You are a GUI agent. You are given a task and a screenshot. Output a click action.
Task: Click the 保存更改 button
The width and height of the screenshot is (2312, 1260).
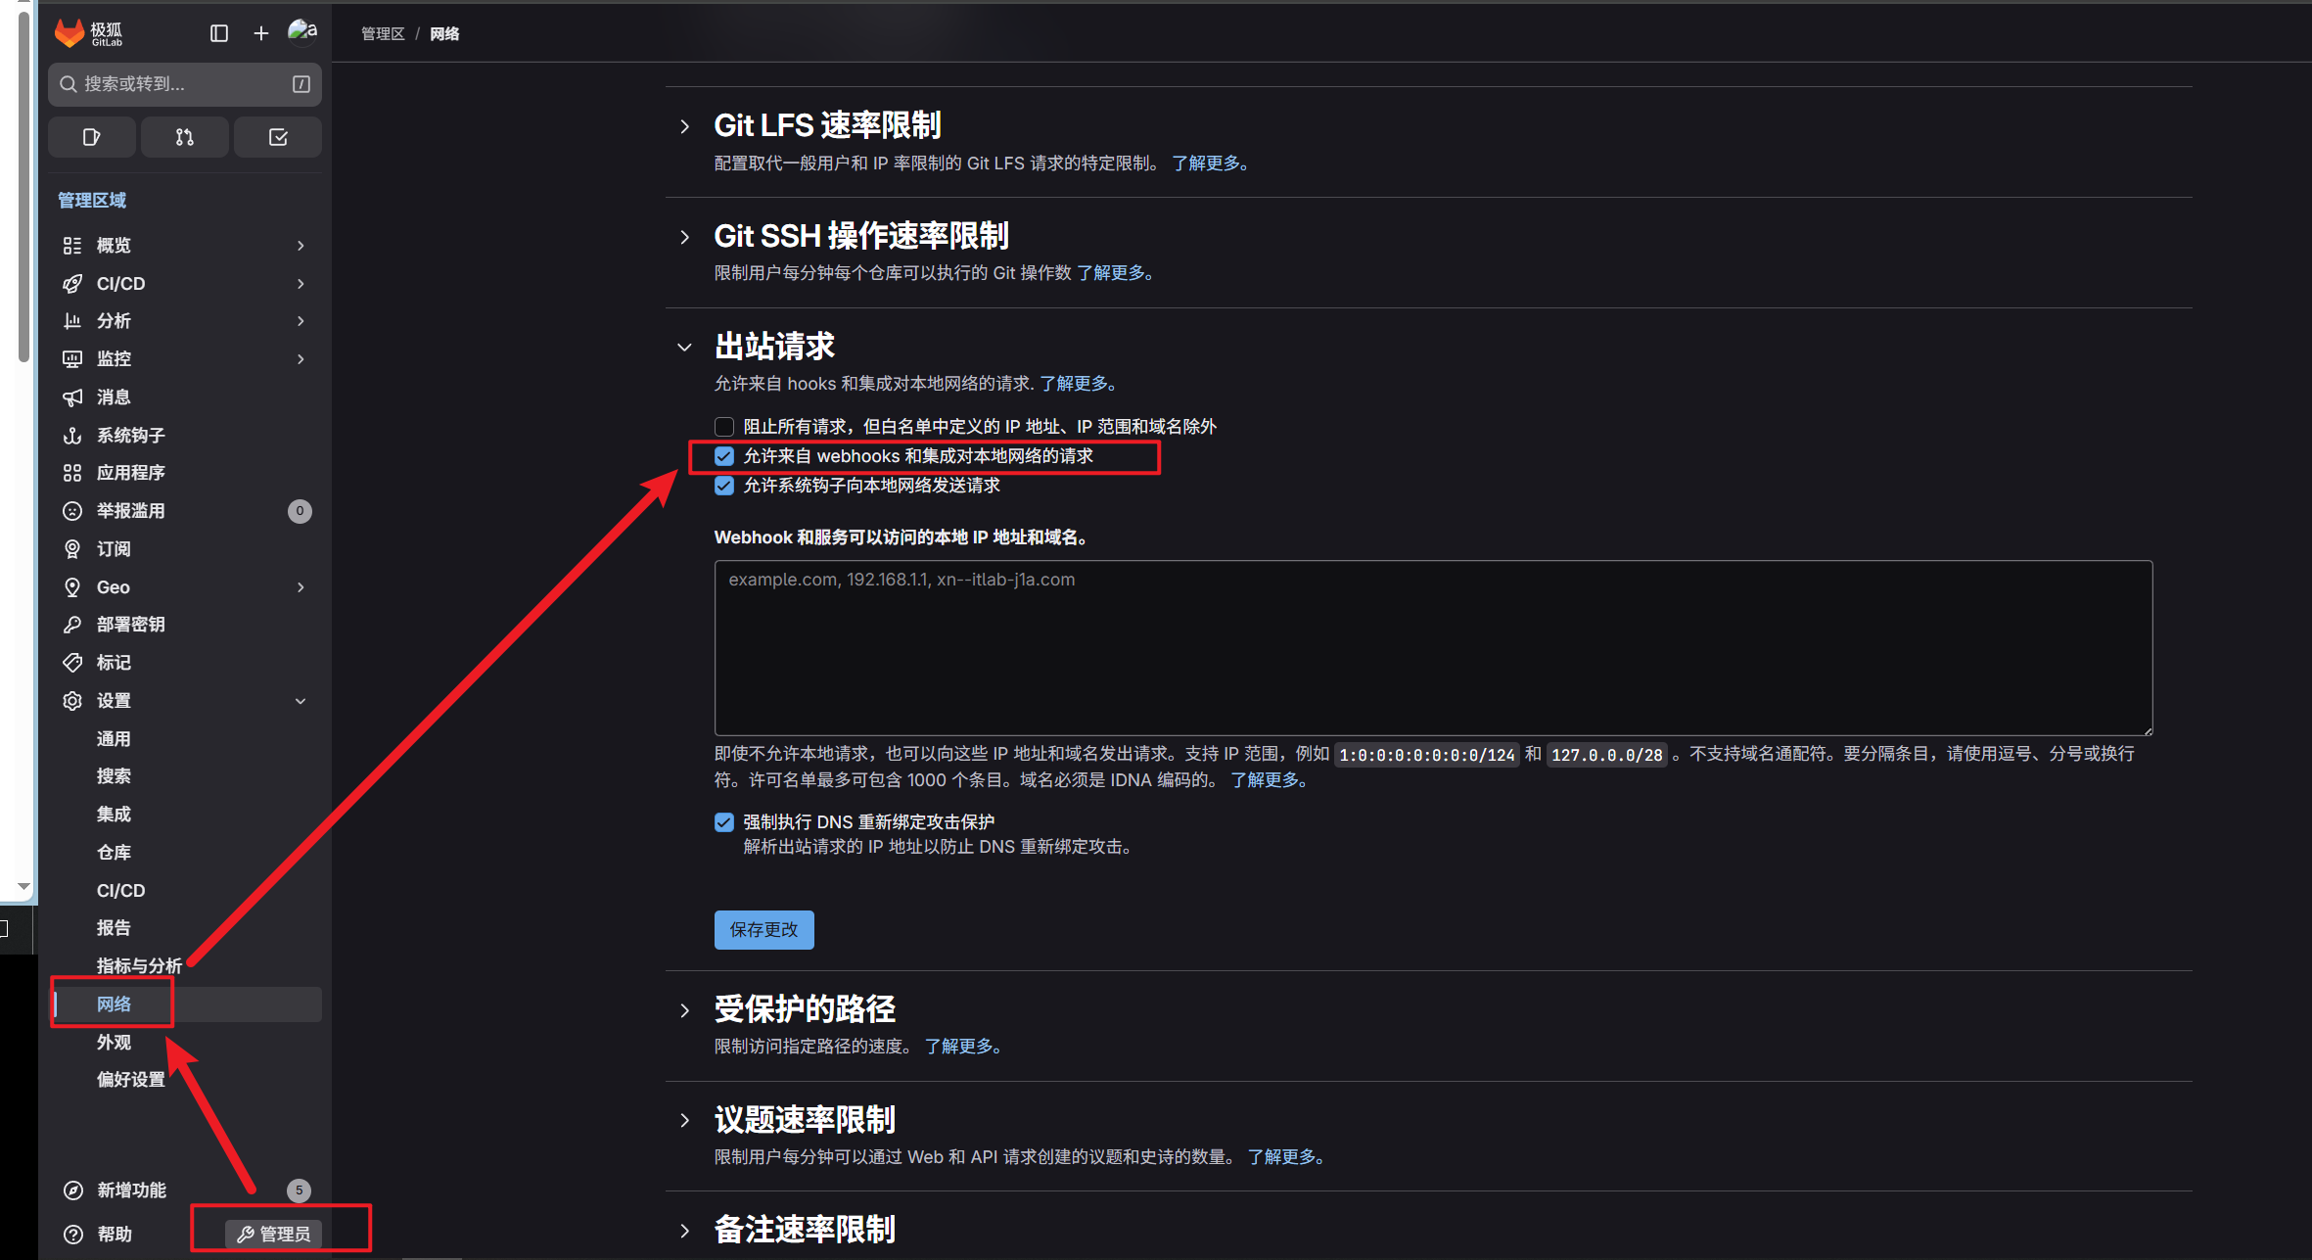coord(763,930)
